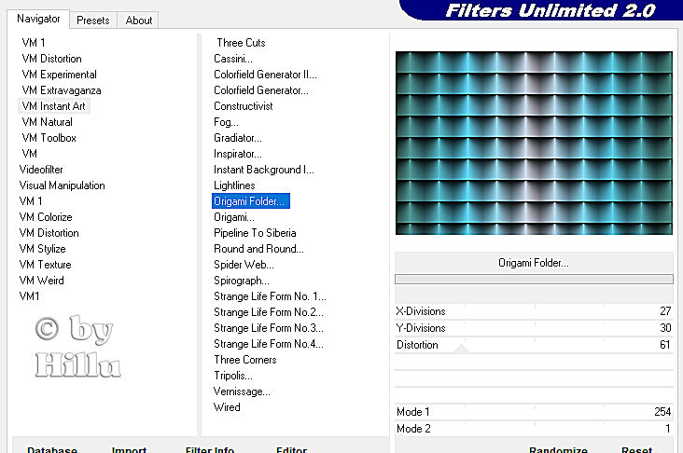Select the VM Extravaganza category
683x453 pixels.
[61, 90]
